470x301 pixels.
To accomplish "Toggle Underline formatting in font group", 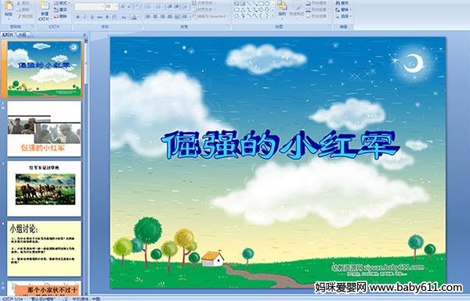I will pyautogui.click(x=92, y=17).
